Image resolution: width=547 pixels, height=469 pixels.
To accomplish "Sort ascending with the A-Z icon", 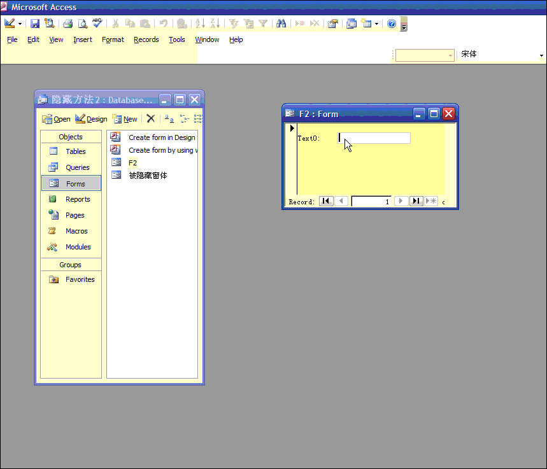I will (x=200, y=24).
